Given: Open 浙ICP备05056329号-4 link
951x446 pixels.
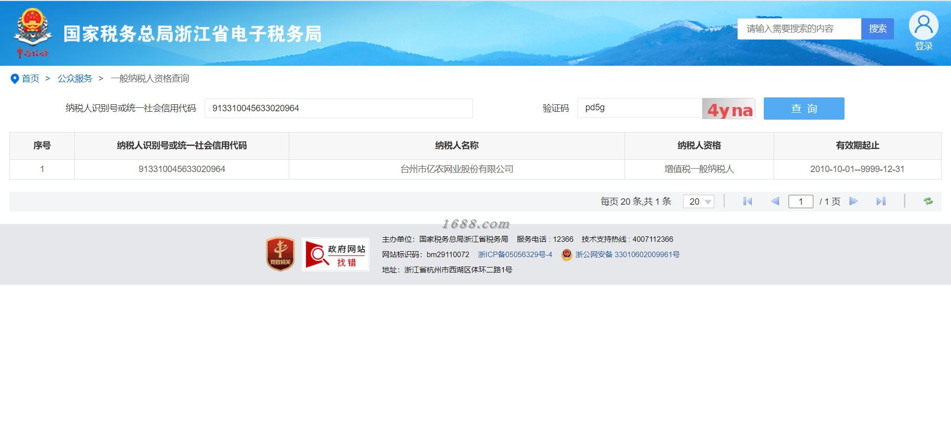Looking at the screenshot, I should pos(515,255).
